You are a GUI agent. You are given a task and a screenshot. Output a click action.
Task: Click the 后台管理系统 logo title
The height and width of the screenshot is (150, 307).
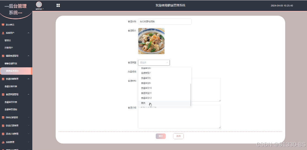pyautogui.click(x=16, y=9)
